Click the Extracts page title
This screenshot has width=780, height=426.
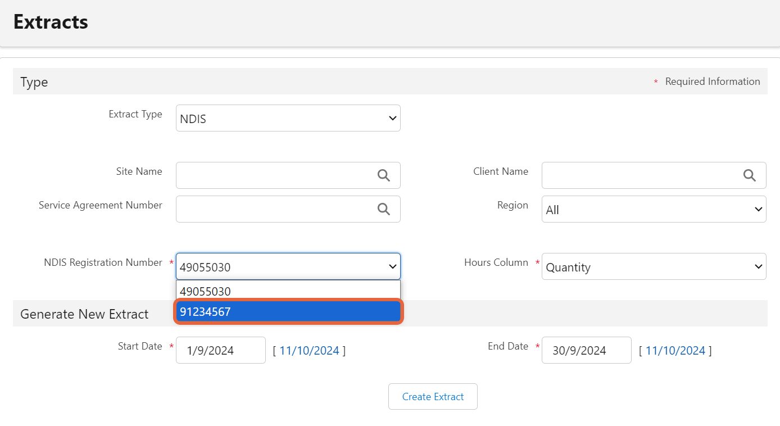point(51,22)
